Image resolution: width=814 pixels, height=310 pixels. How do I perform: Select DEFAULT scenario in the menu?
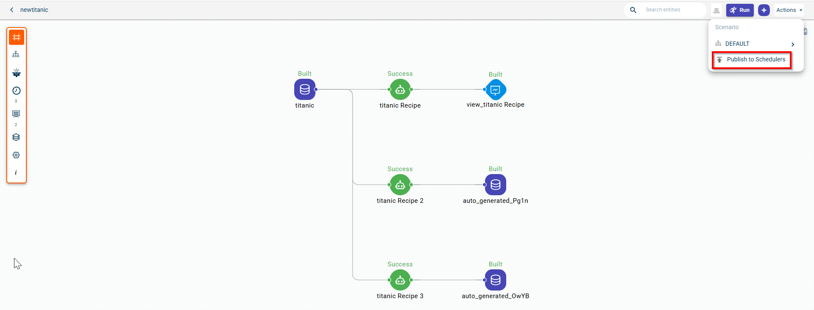(737, 44)
